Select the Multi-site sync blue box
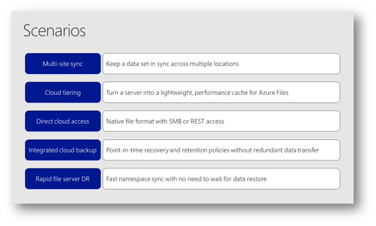376x226 pixels. (x=63, y=63)
